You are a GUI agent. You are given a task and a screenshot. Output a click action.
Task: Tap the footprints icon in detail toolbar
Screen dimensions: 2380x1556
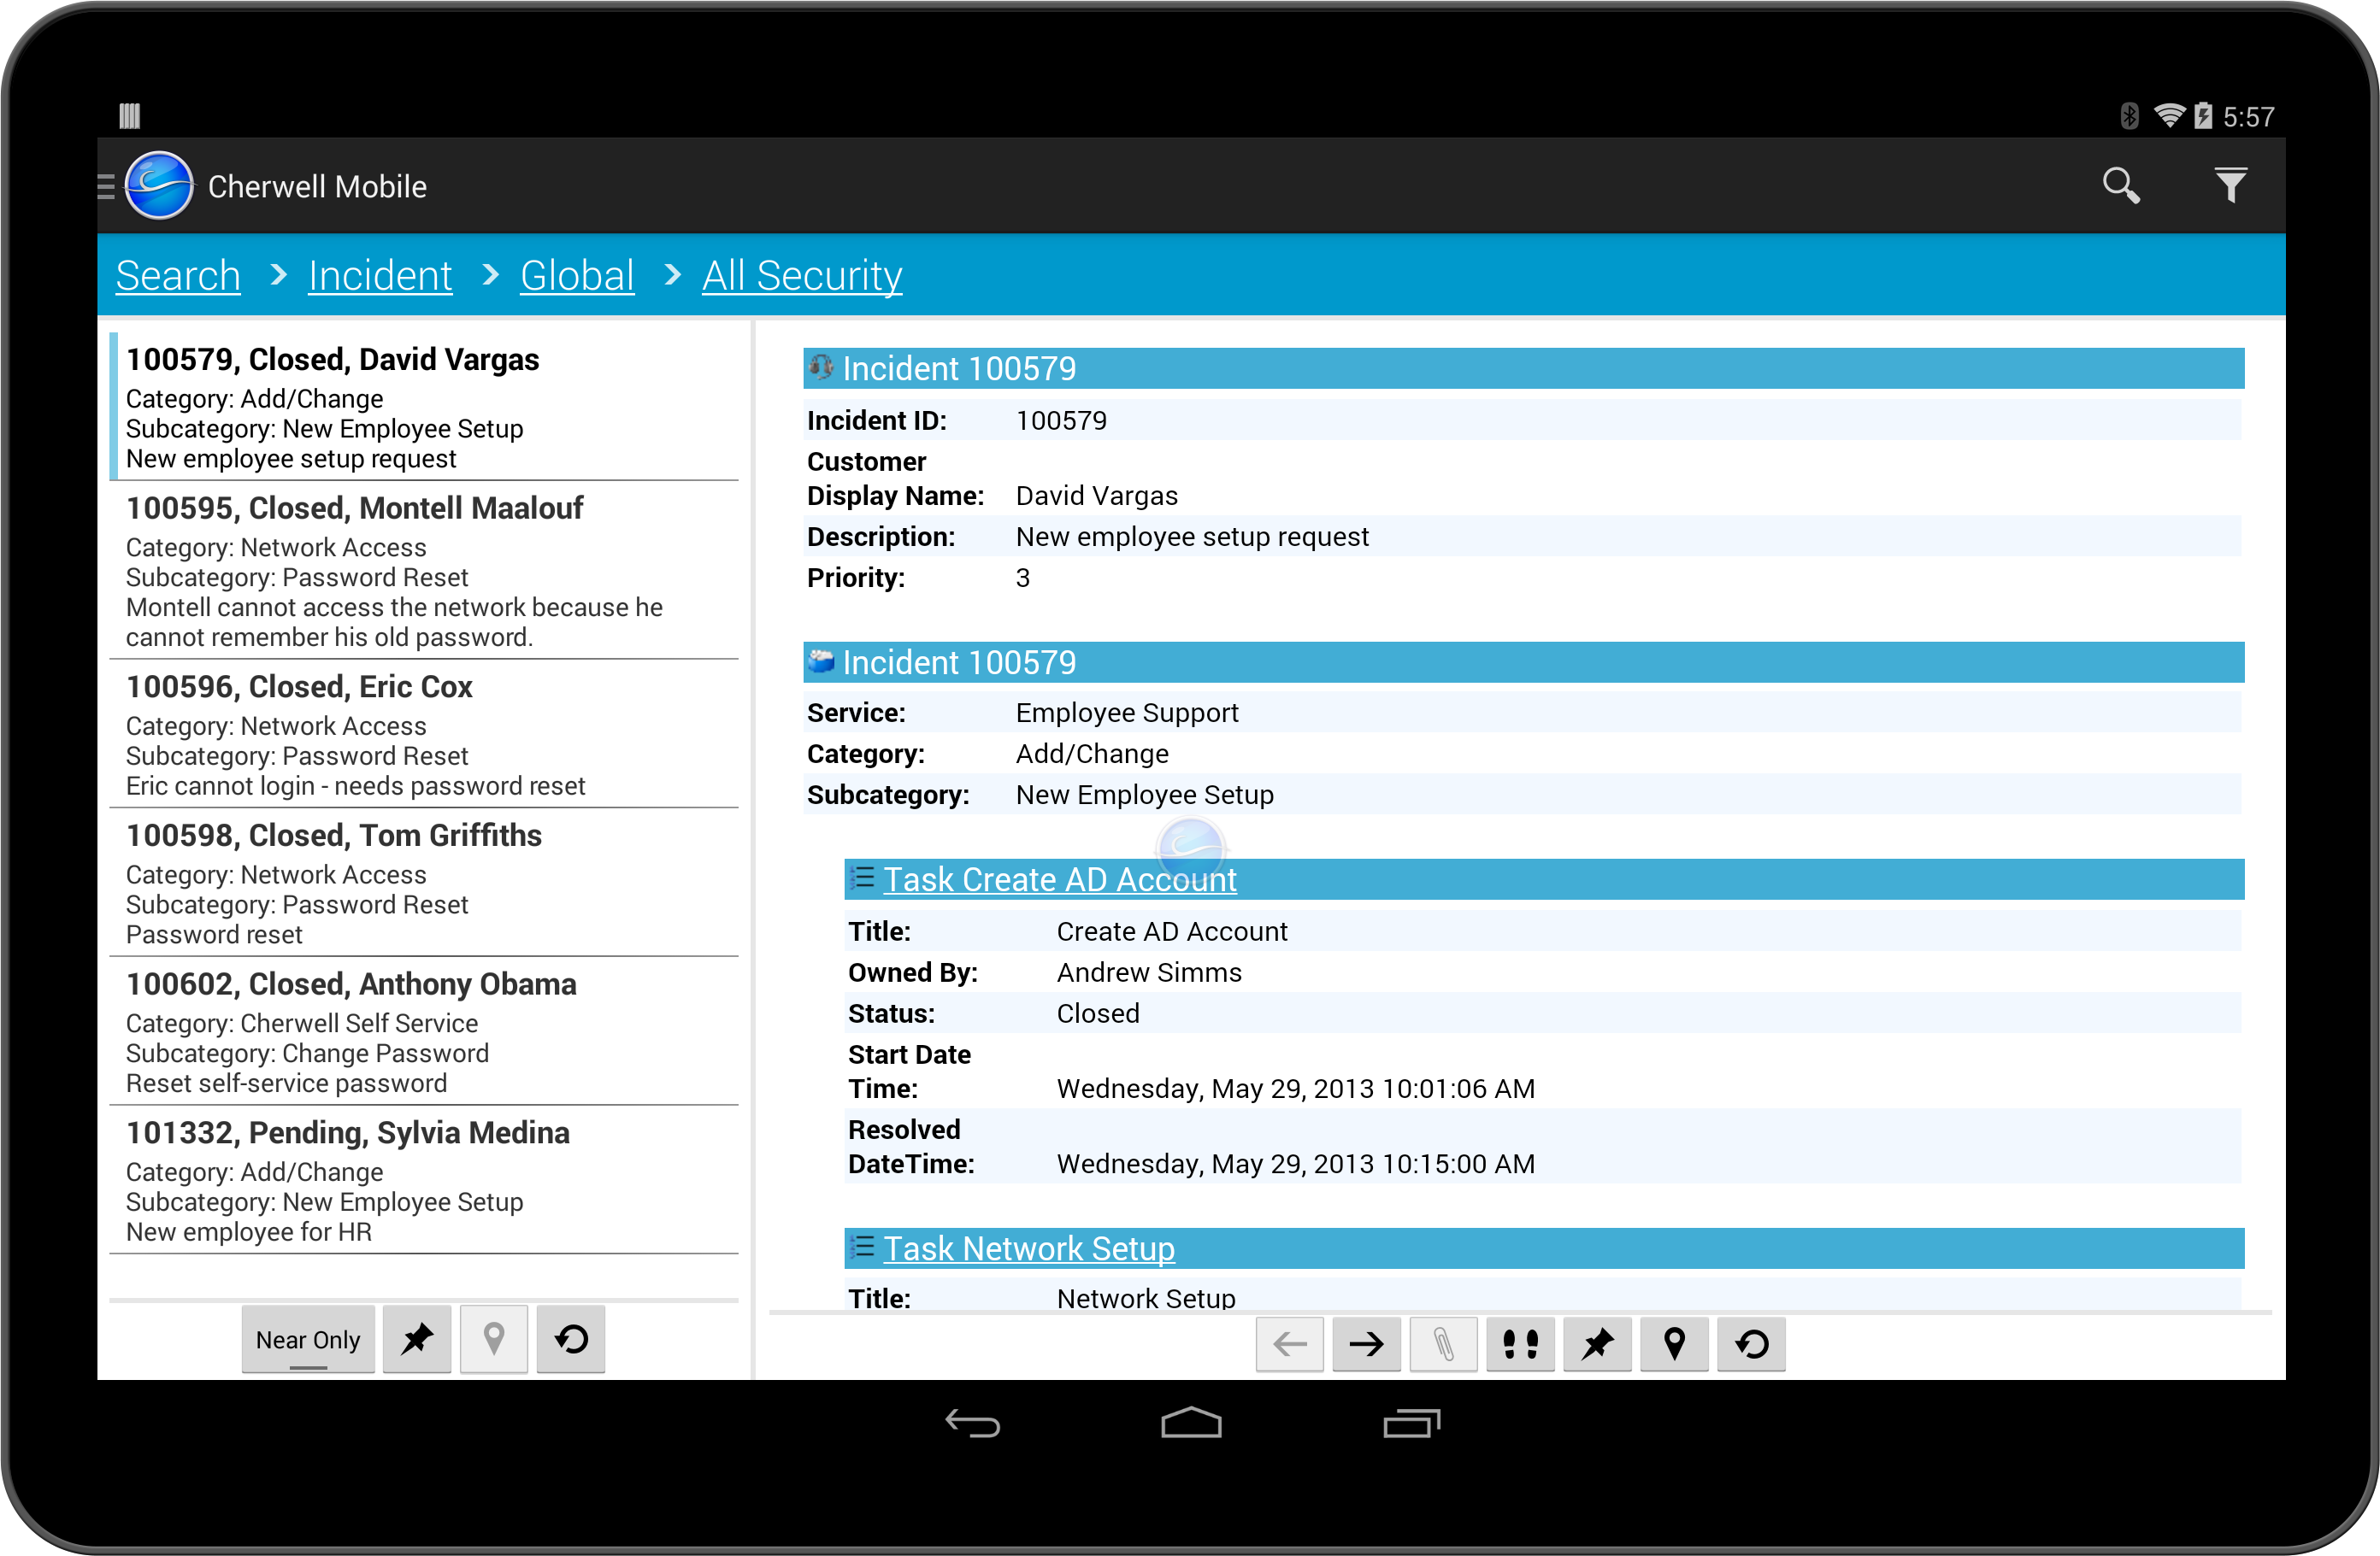point(1520,1344)
